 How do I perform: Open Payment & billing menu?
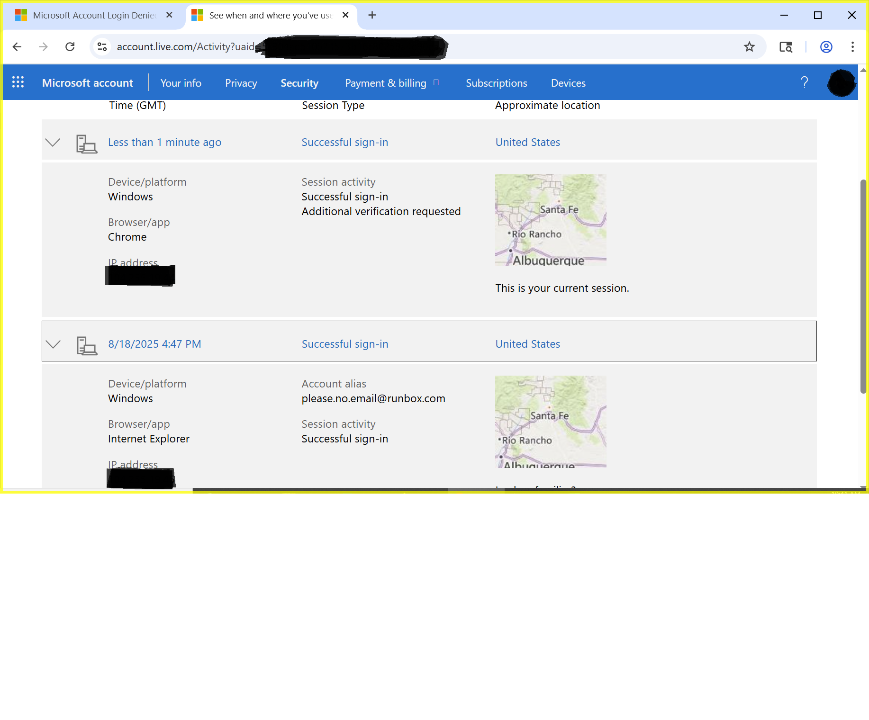(391, 83)
